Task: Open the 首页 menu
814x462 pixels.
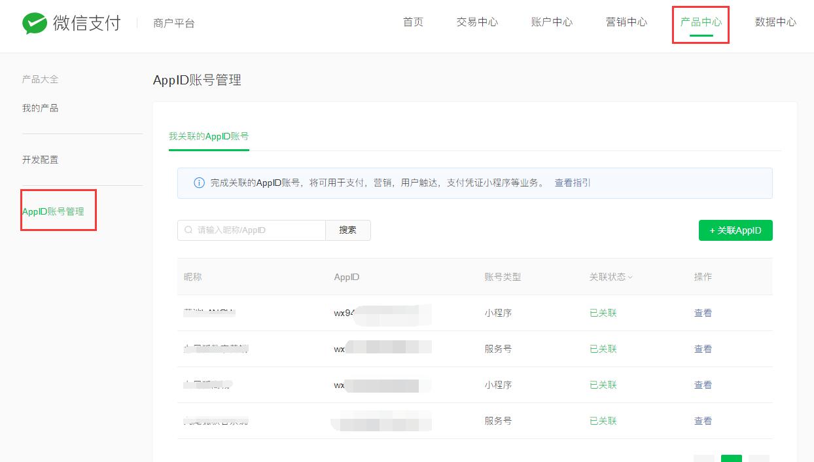Action: click(x=413, y=22)
